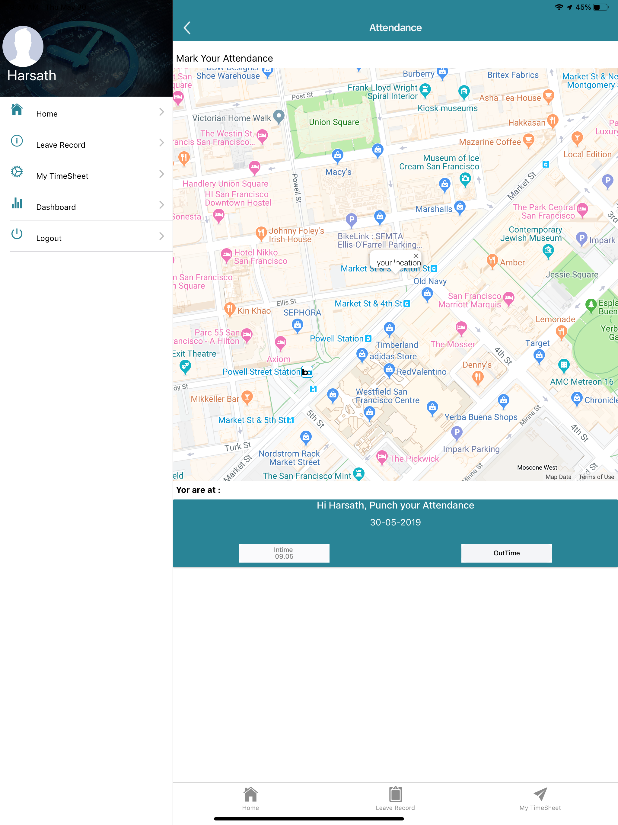Tap the Hakkasan restaurant pin

point(553,121)
